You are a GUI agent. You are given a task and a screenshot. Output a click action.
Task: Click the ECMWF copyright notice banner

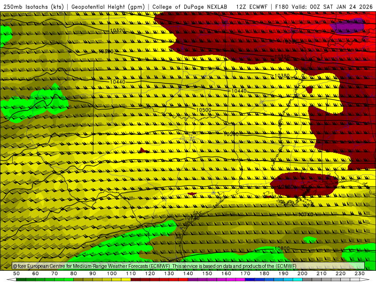point(188,266)
